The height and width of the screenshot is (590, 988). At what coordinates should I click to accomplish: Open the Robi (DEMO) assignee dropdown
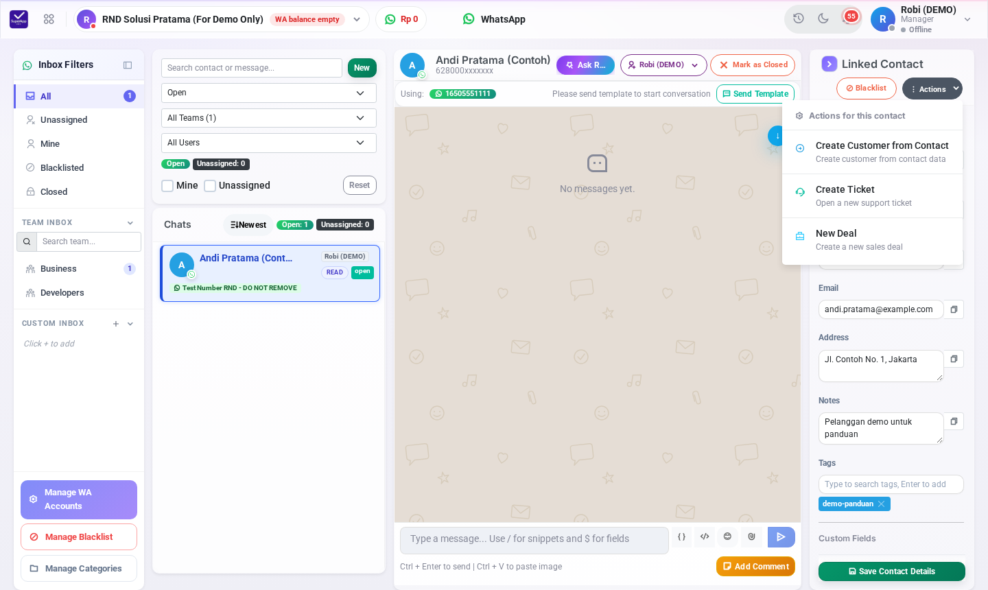click(x=663, y=65)
